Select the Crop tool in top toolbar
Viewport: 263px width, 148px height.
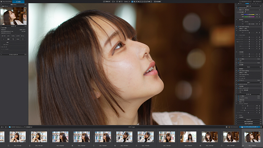[x=134, y=2]
